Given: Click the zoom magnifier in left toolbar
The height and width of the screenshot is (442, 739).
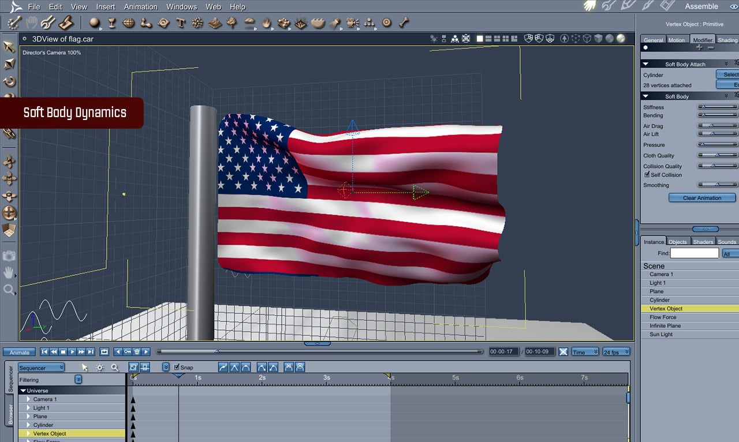Looking at the screenshot, I should (x=9, y=290).
